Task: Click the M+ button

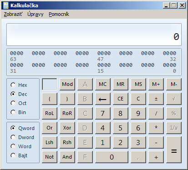Action: [x=156, y=84]
